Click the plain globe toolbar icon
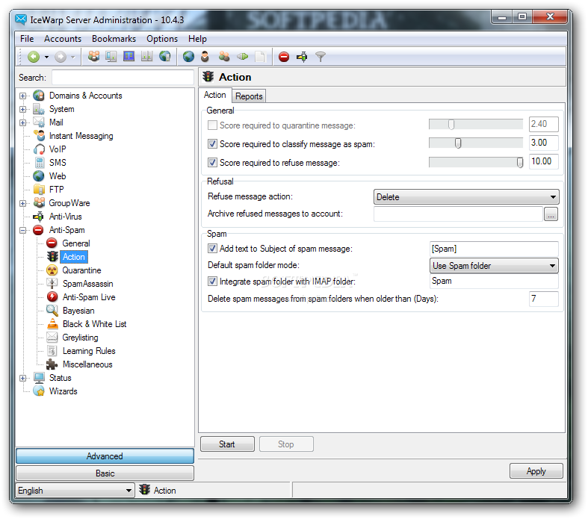Image resolution: width=588 pixels, height=519 pixels. pos(188,57)
